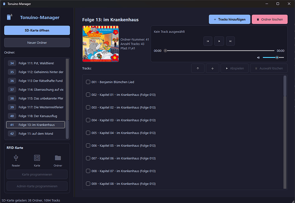Click Admin-Karte programmieren button
This screenshot has width=295, height=203.
(x=37, y=186)
